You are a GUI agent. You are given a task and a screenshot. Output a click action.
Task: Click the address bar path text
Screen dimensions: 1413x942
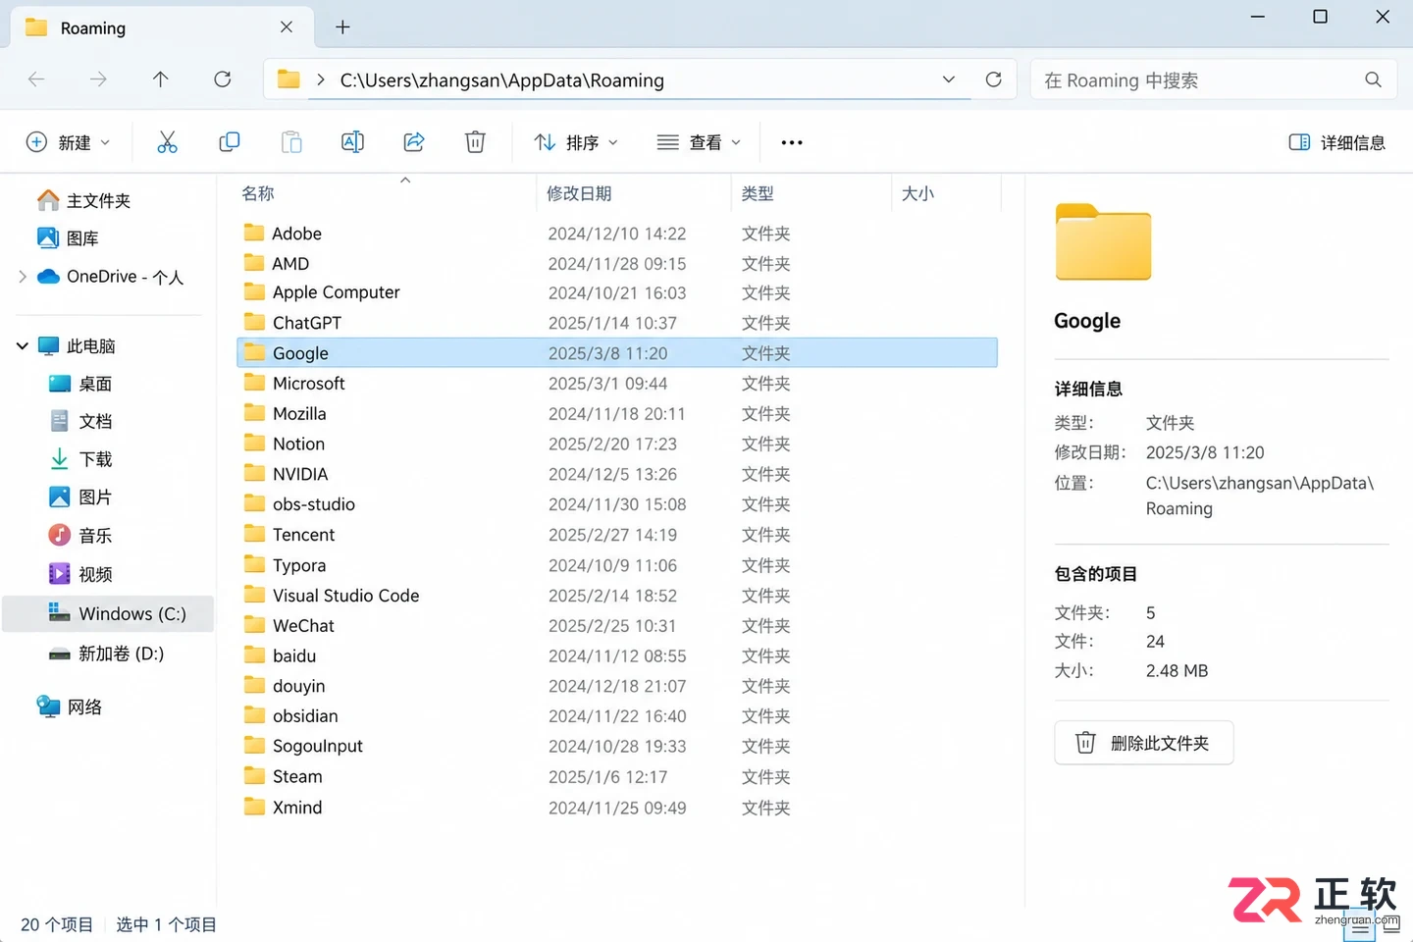[x=502, y=80]
